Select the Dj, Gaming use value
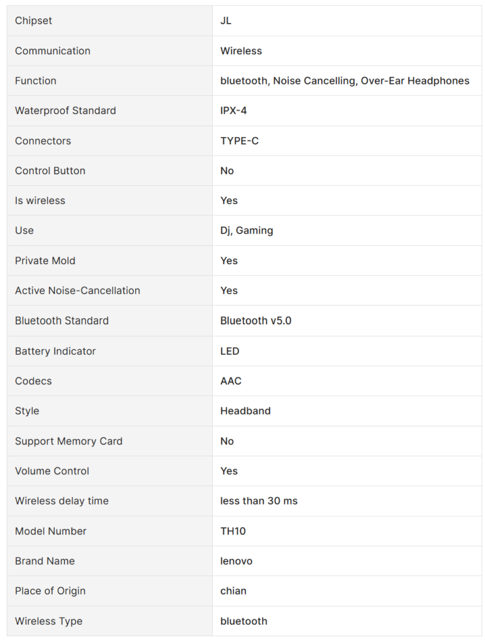Viewport: 485px width, 641px height. pyautogui.click(x=247, y=230)
